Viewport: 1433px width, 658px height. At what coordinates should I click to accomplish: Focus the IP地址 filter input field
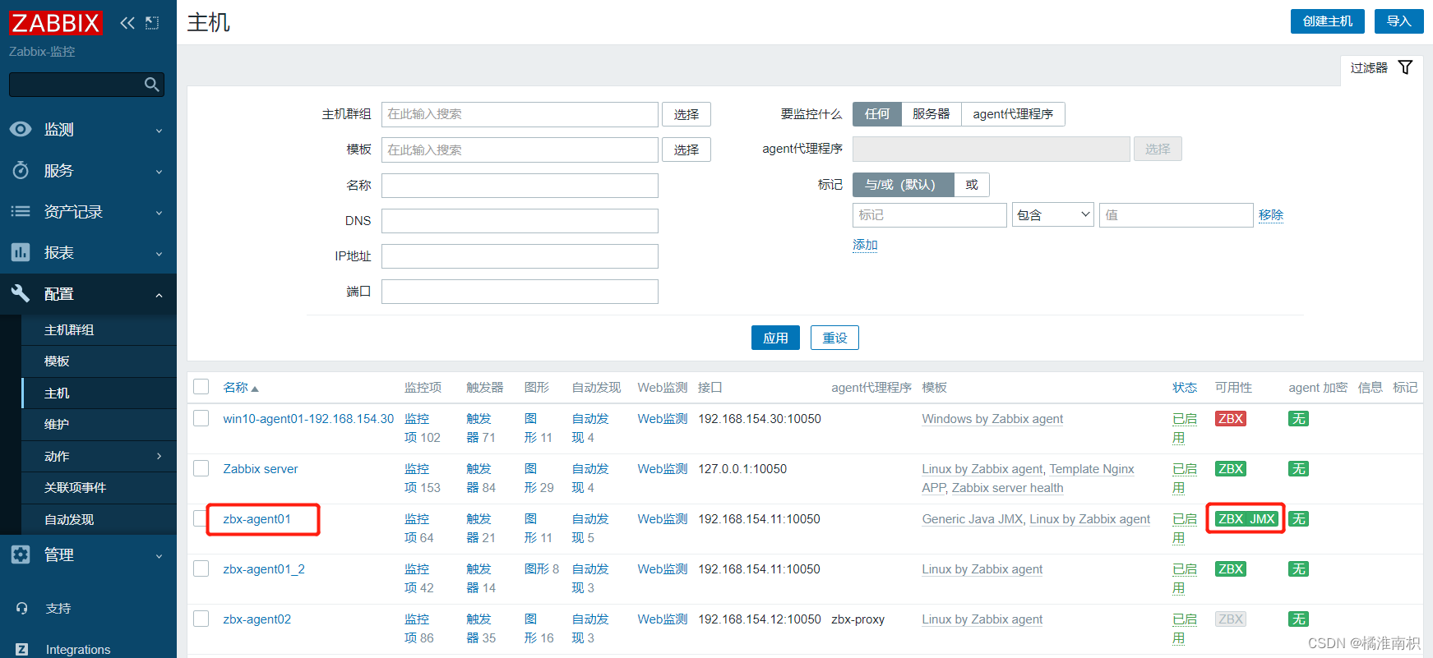click(x=520, y=256)
